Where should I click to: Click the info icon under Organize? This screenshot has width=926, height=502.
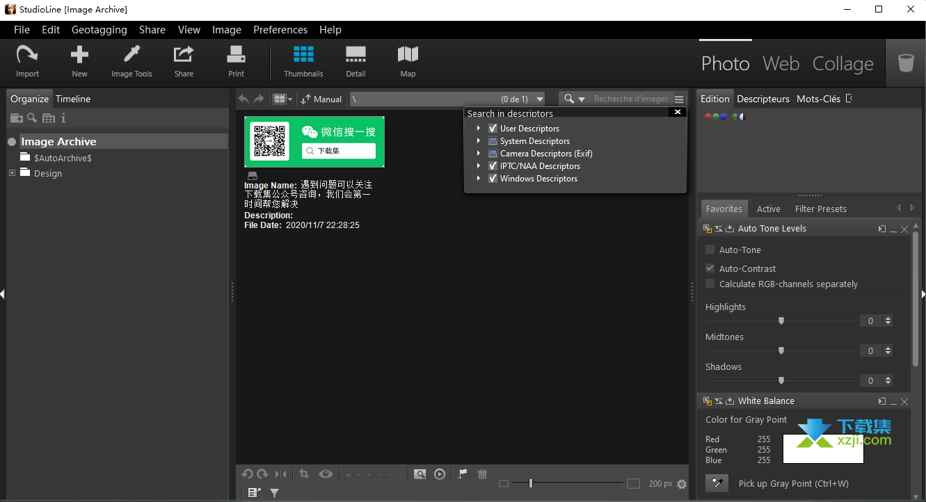[x=63, y=118]
